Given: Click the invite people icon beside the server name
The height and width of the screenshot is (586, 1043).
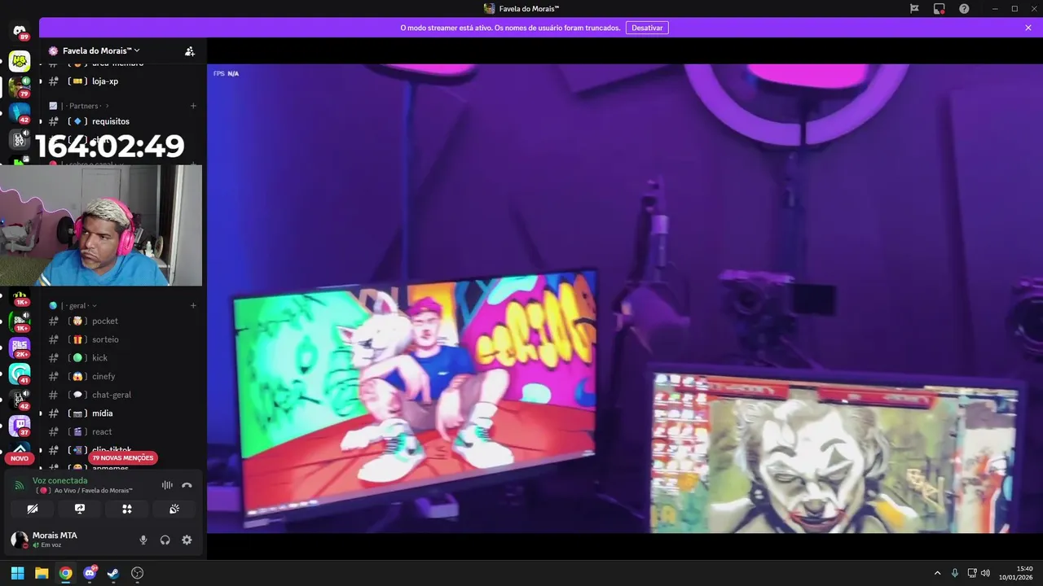Looking at the screenshot, I should click(189, 50).
